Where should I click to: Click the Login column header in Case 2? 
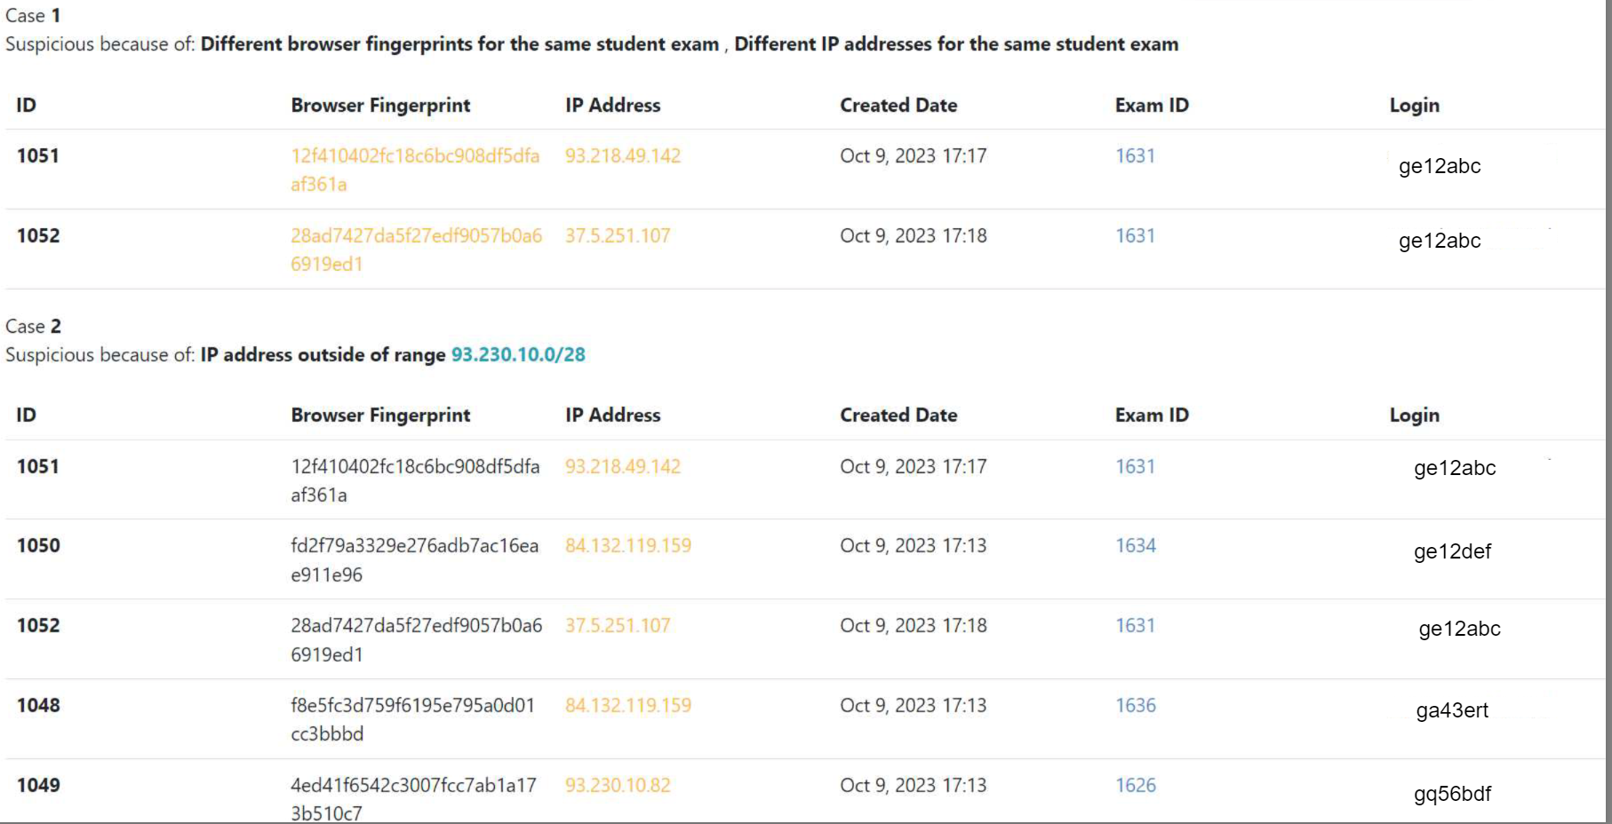[1414, 415]
